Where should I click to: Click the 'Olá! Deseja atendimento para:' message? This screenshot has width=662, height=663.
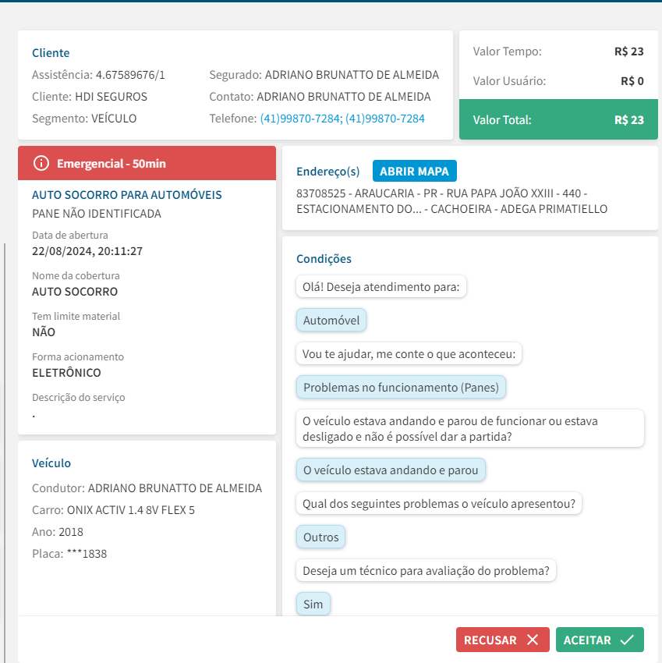[381, 287]
